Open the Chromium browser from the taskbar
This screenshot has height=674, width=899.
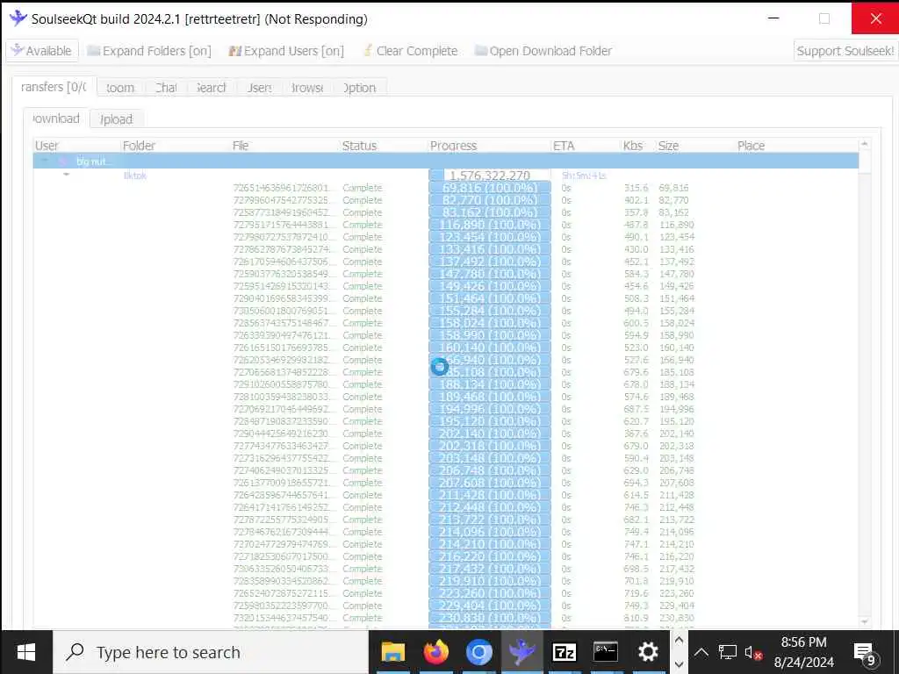pyautogui.click(x=478, y=652)
